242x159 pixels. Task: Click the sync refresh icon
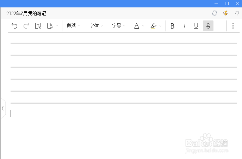[215, 13]
